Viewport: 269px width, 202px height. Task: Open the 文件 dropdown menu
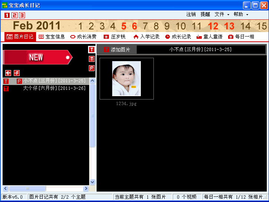[x=222, y=15]
